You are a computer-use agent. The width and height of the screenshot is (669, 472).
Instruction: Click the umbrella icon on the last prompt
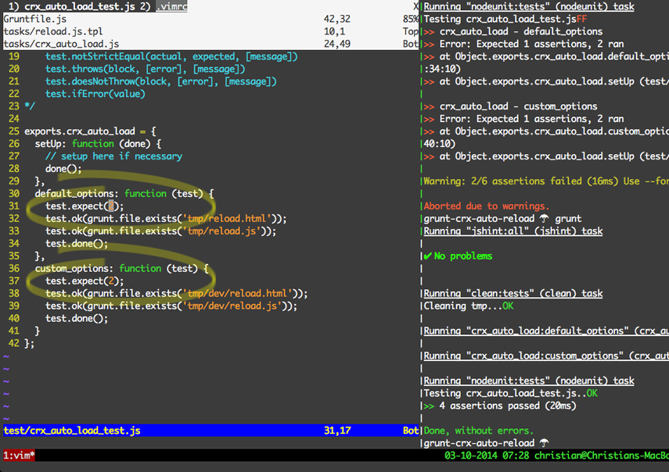[x=544, y=443]
